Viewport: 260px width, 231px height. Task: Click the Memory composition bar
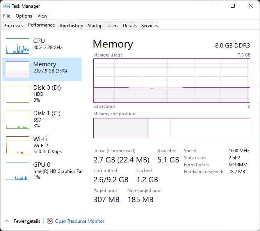click(x=172, y=128)
